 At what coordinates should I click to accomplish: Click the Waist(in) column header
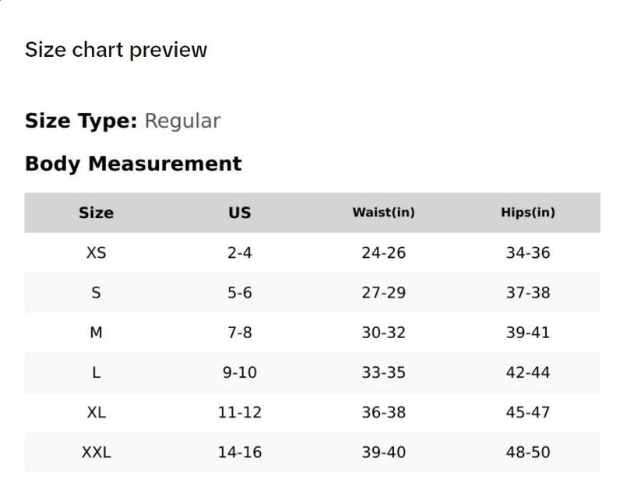point(383,213)
